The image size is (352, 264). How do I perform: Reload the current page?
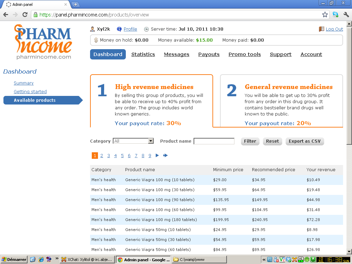click(25, 15)
